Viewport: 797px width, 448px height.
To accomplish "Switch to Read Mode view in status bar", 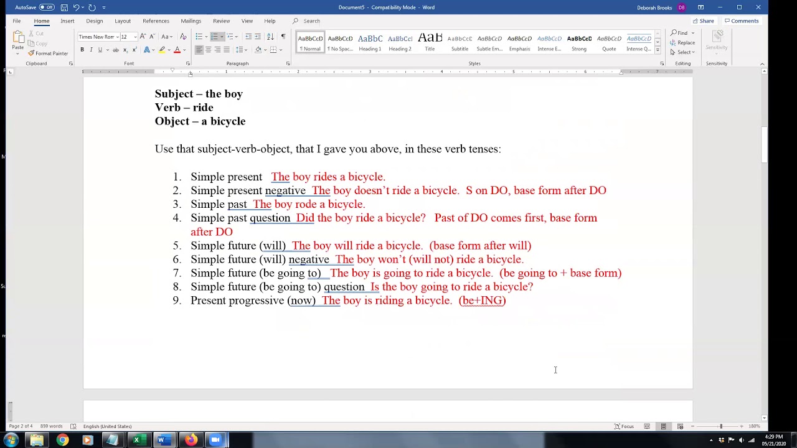I will (647, 426).
